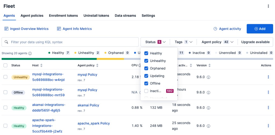This screenshot has width=275, height=135.
Task: Check Inactive in the Status filter
Action: coord(146,91)
